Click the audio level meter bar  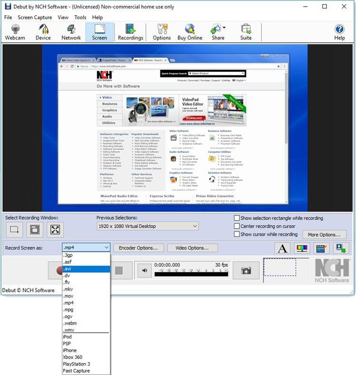coord(191,274)
